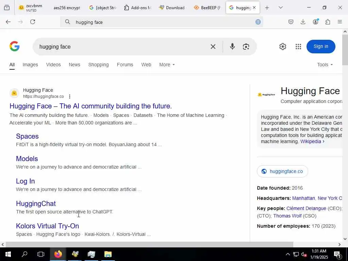Search by image with Google Lens icon
Viewport: 348px width, 261px height.
click(246, 47)
